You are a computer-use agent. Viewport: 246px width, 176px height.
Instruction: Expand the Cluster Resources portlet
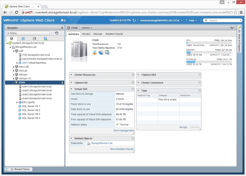click(71, 75)
